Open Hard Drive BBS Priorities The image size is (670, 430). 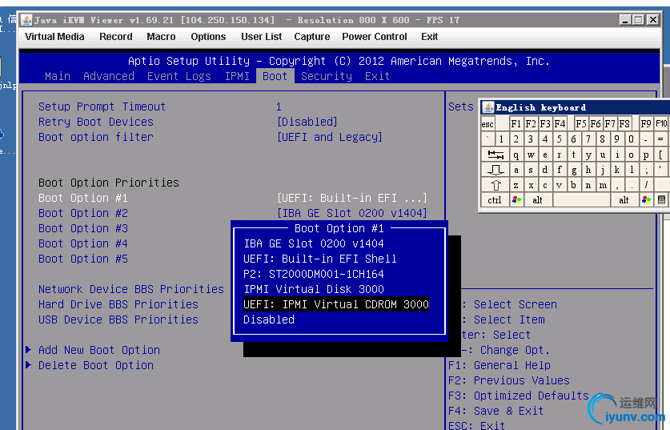pos(118,304)
